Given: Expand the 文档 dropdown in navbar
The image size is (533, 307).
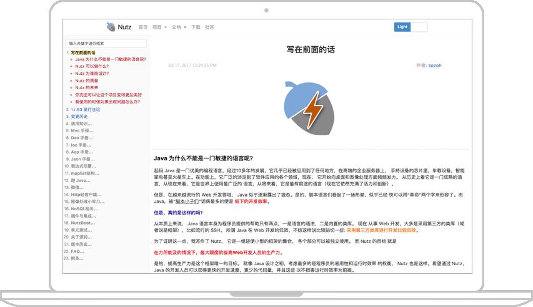Looking at the screenshot, I should click(179, 27).
